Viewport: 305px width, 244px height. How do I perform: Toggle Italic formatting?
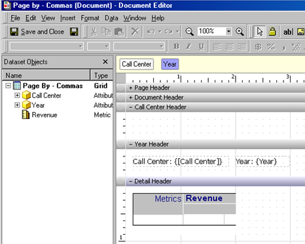188,46
